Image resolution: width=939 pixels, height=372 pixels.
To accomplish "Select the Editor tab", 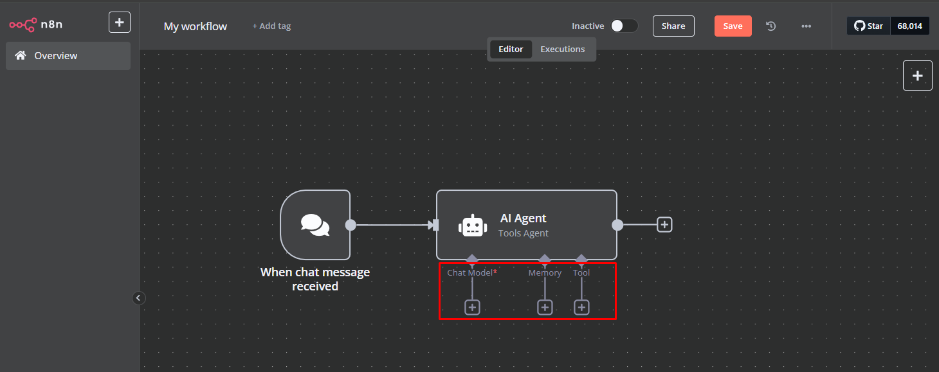I will (511, 49).
